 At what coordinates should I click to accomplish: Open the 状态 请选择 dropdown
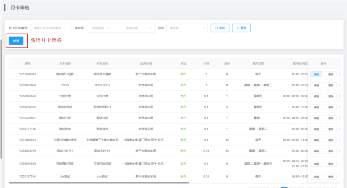pos(187,28)
